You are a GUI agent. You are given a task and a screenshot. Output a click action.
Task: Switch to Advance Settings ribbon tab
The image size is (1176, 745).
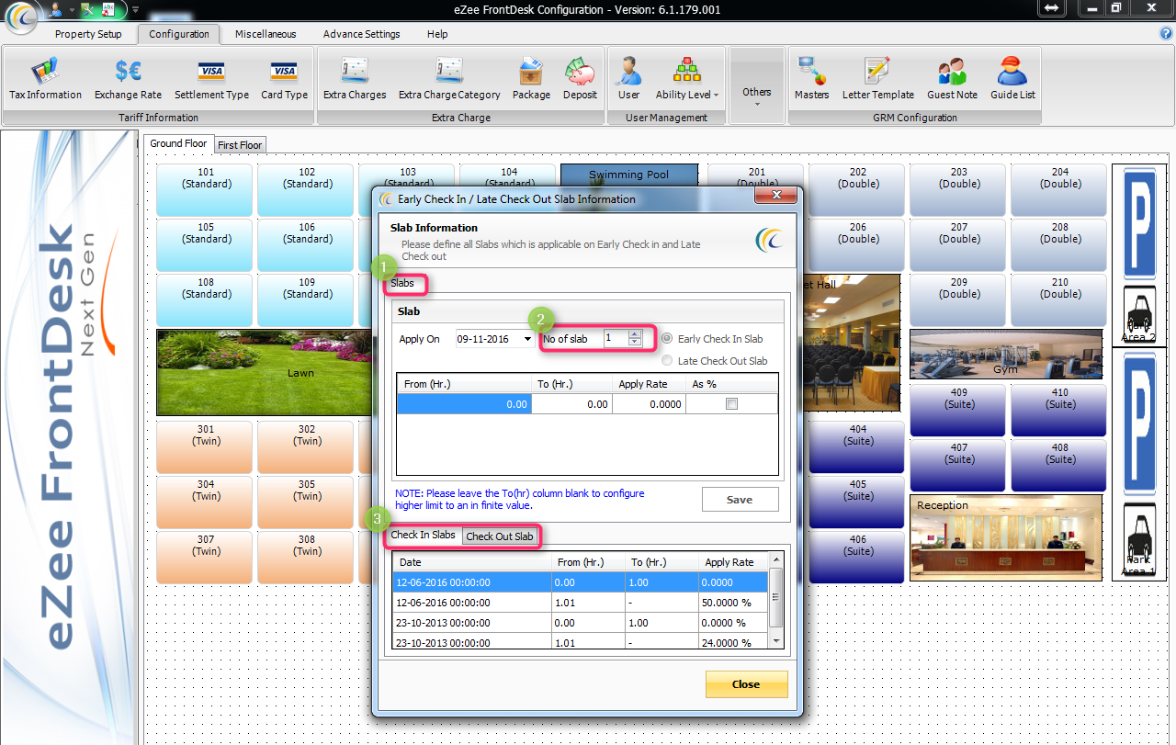click(x=361, y=34)
